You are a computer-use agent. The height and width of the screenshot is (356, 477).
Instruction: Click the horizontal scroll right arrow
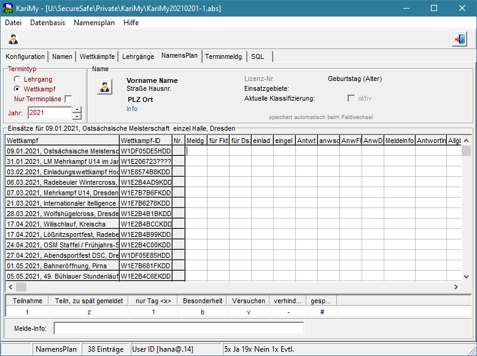pos(456,287)
